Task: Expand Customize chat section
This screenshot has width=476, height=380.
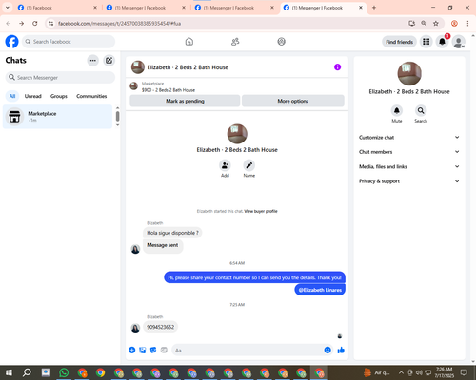Action: (x=409, y=137)
